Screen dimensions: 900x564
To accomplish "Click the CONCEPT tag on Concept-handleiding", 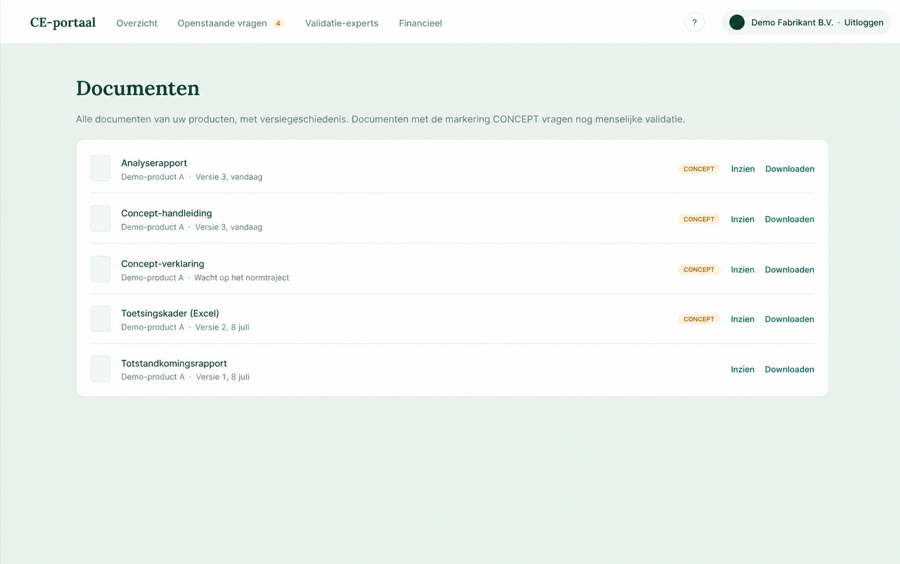I will (x=699, y=219).
